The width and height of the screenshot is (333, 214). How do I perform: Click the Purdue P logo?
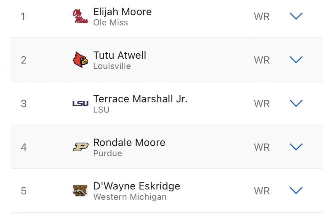[80, 147]
